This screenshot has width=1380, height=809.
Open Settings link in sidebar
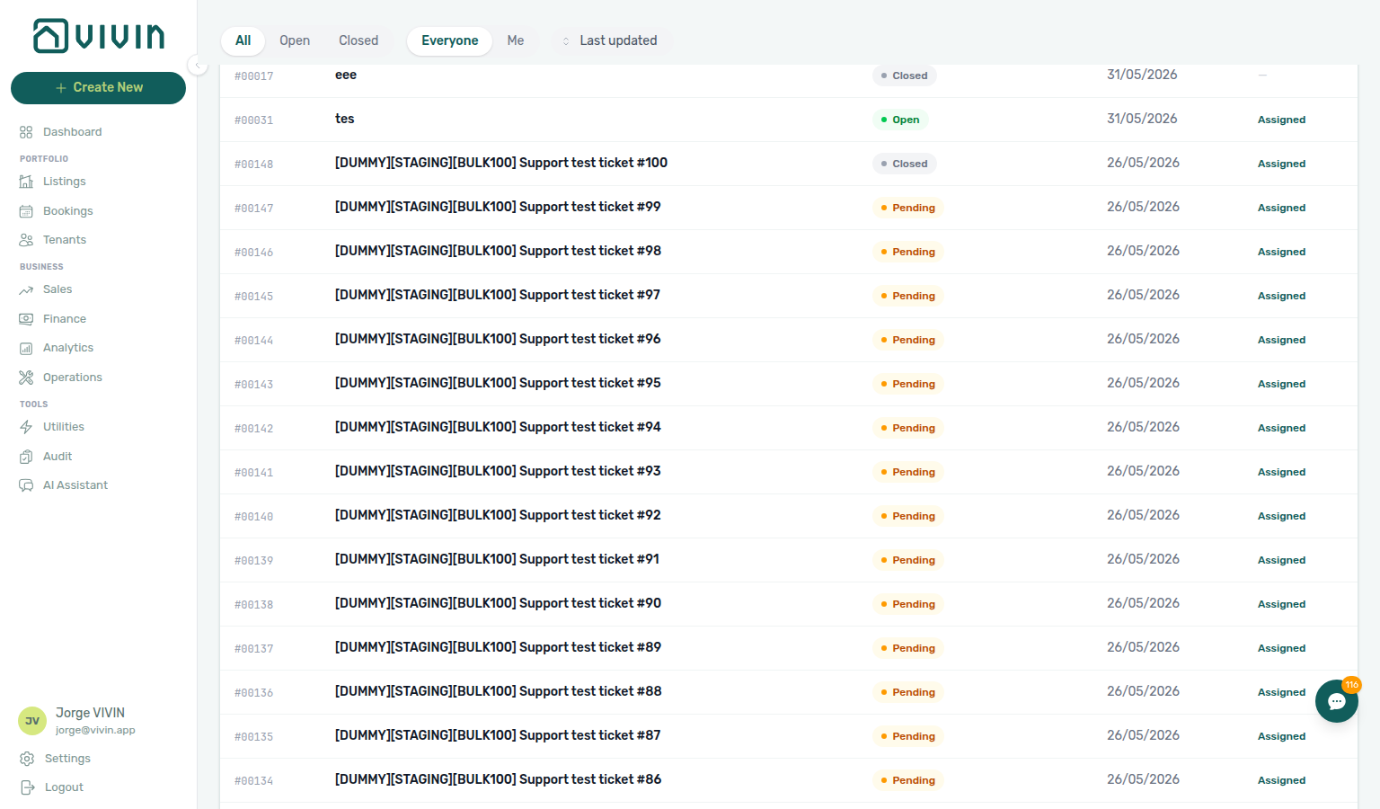pos(67,759)
